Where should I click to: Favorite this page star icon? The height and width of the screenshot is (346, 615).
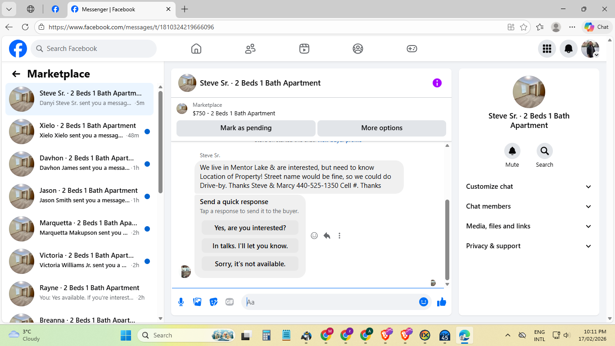coord(524,27)
